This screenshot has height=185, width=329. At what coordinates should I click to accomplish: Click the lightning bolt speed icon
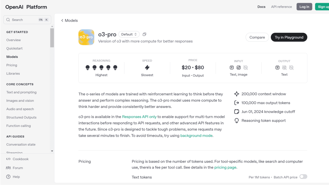click(x=147, y=67)
